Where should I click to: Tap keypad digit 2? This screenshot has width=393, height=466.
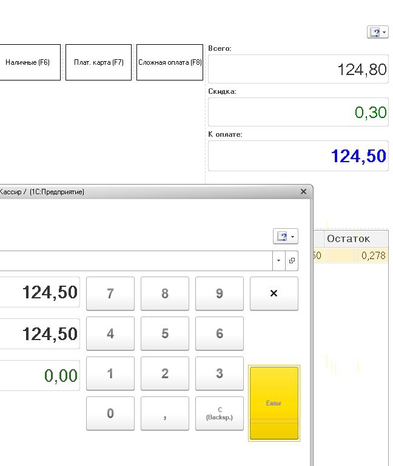click(165, 373)
